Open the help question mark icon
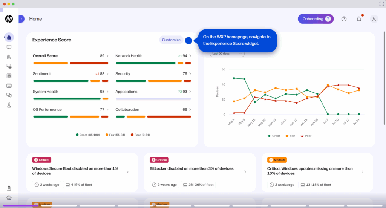This screenshot has width=386, height=208. pyautogui.click(x=344, y=19)
